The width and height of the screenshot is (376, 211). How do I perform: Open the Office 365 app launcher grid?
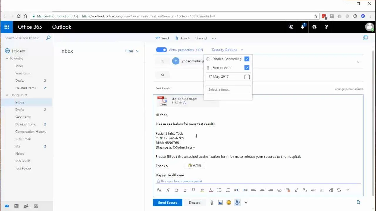[x=6, y=27]
